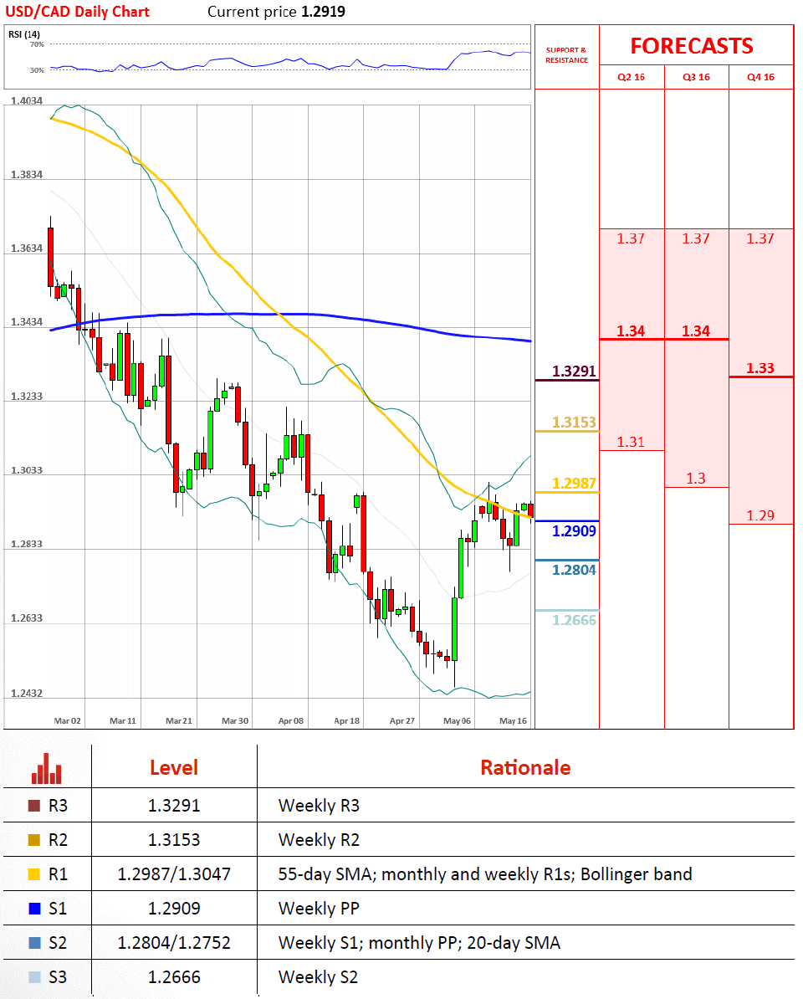
Task: Click the 1.2833 price axis label
Action: [x=27, y=544]
